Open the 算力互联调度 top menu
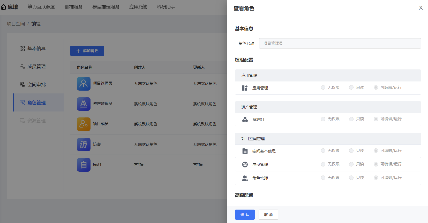Viewport: 428px width, 223px height. (41, 7)
